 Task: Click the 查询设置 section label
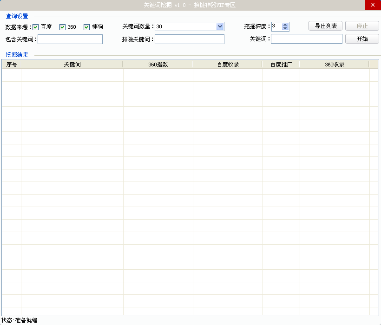17,16
